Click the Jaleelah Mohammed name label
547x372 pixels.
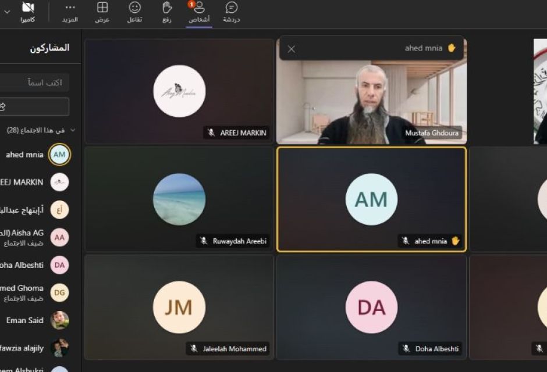click(x=235, y=349)
